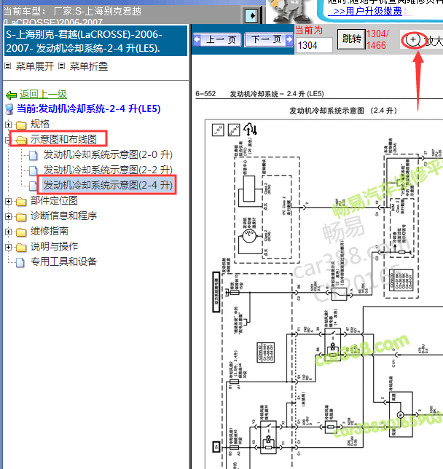Click the green back arrow icon
This screenshot has width=443, height=469.
[12, 95]
